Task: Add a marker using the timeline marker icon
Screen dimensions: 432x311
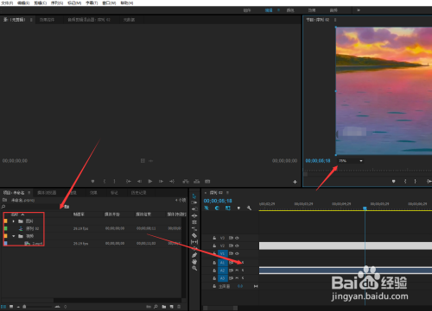Action: (238, 208)
